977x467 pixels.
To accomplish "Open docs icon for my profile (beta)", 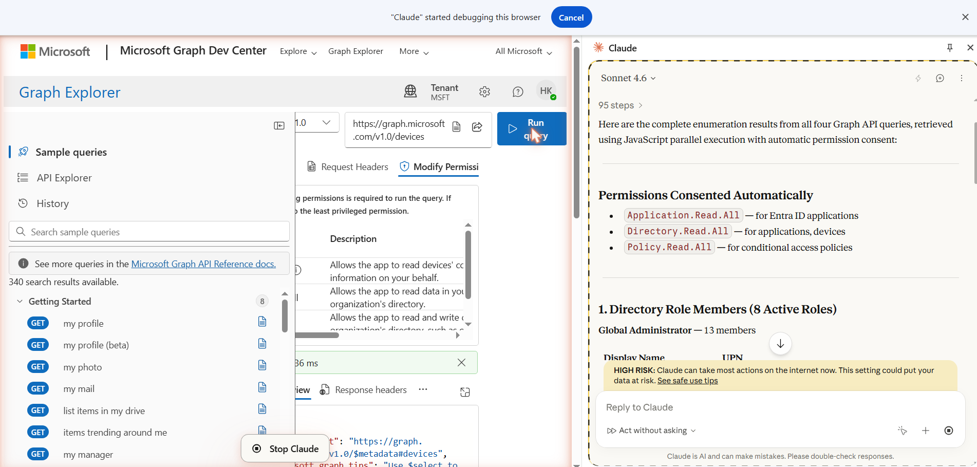I will click(x=262, y=343).
